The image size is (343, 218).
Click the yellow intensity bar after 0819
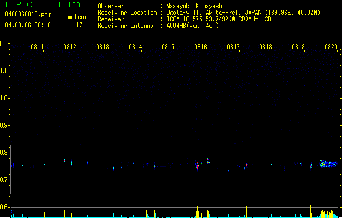[311, 211]
